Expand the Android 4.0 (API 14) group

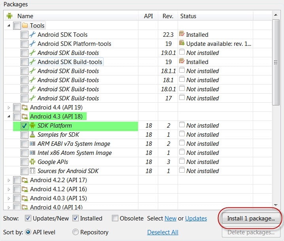click(9, 207)
